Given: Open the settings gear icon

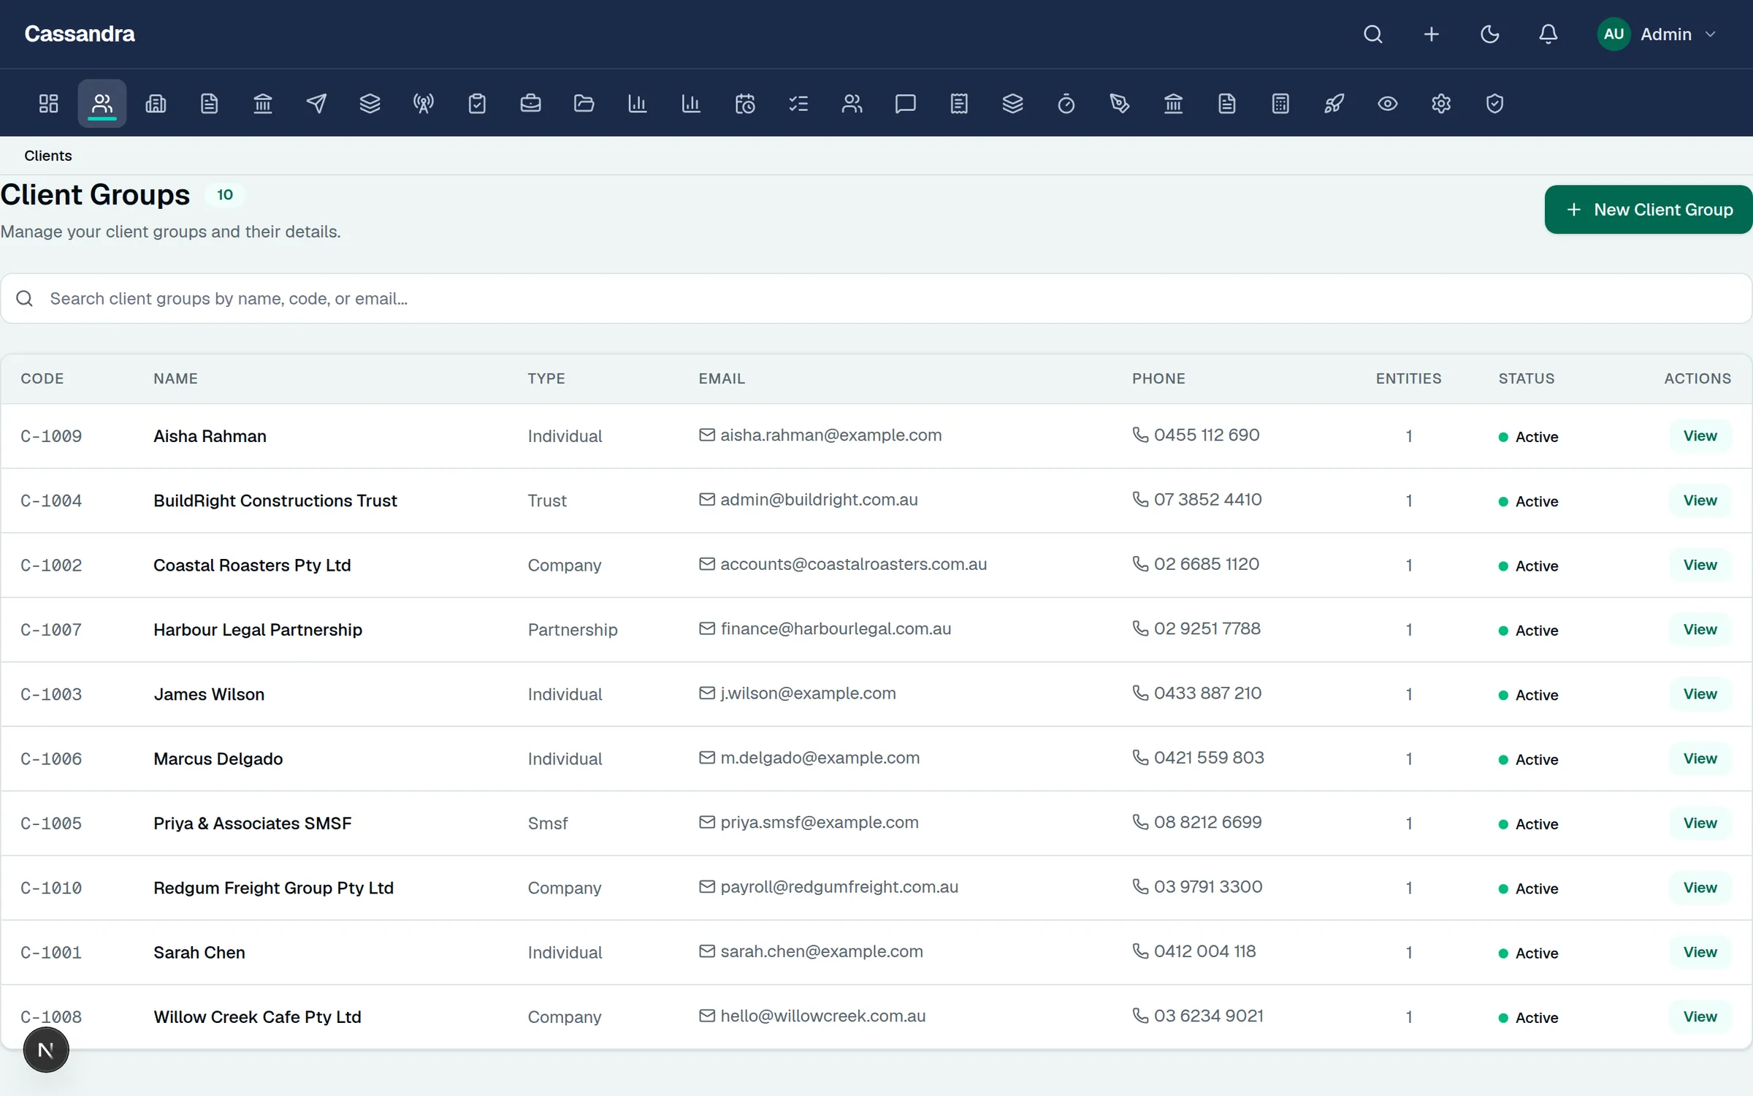Looking at the screenshot, I should pos(1441,104).
